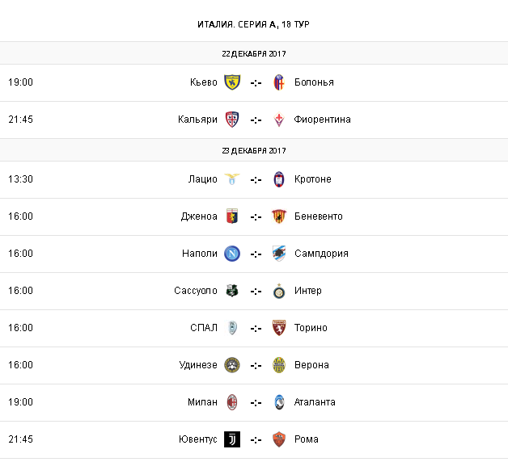The image size is (508, 462).
Task: Open the Верона team link
Action: (x=311, y=364)
